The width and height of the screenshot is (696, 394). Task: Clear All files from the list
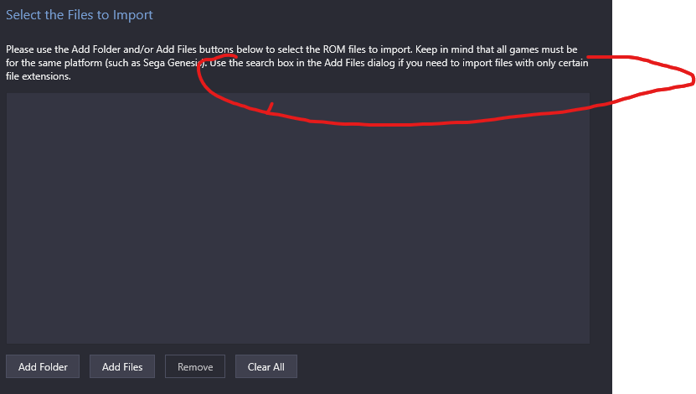pyautogui.click(x=266, y=366)
